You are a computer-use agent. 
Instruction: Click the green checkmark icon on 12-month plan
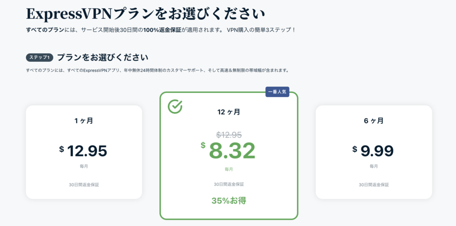(175, 106)
